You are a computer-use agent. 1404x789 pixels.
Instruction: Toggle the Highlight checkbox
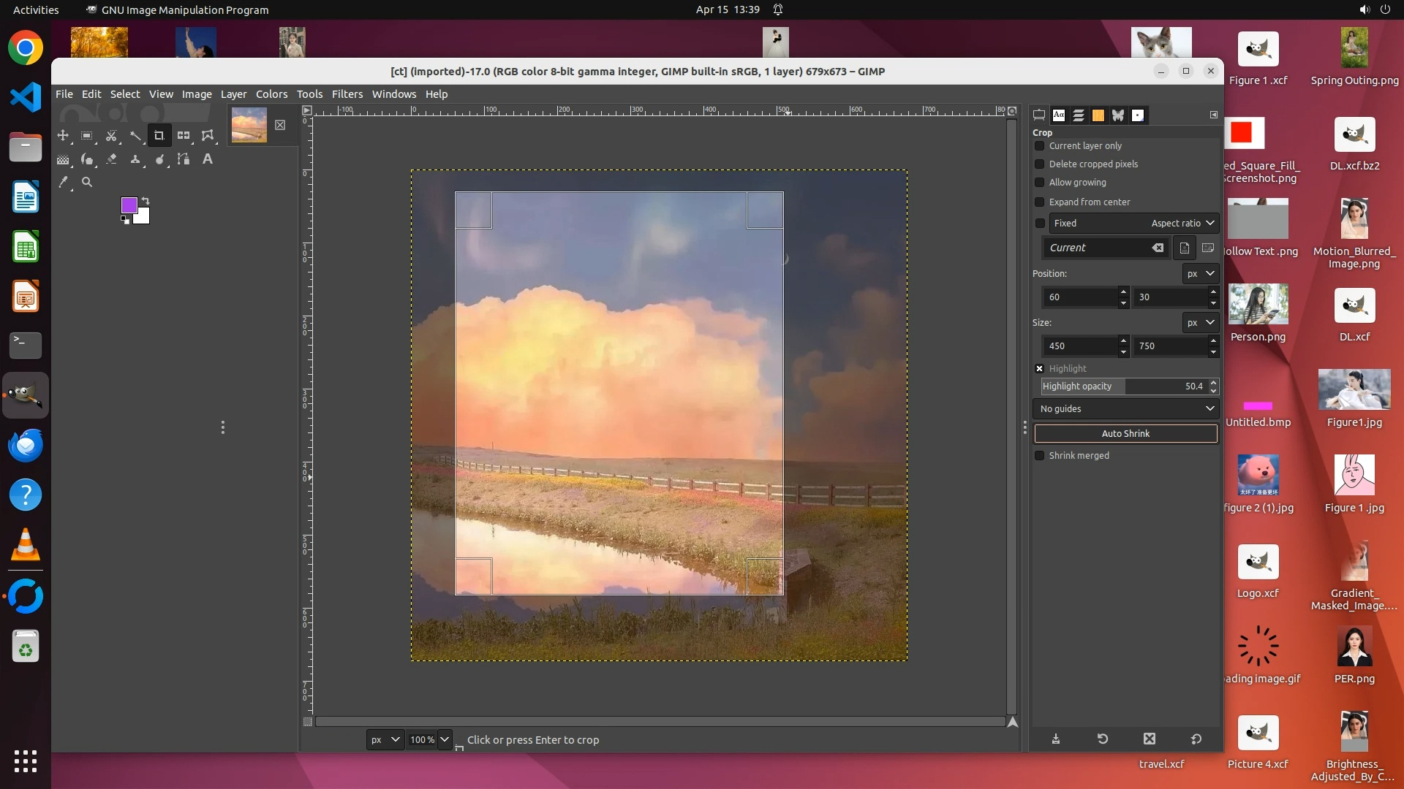tap(1040, 369)
